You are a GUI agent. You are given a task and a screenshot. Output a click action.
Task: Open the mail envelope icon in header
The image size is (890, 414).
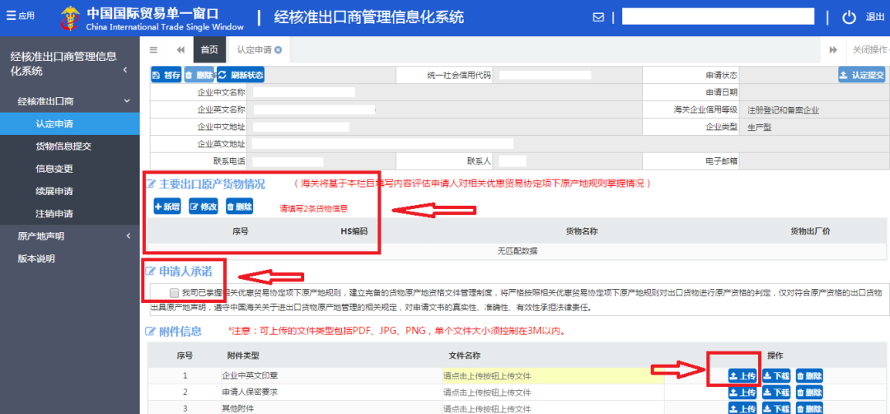pos(599,17)
